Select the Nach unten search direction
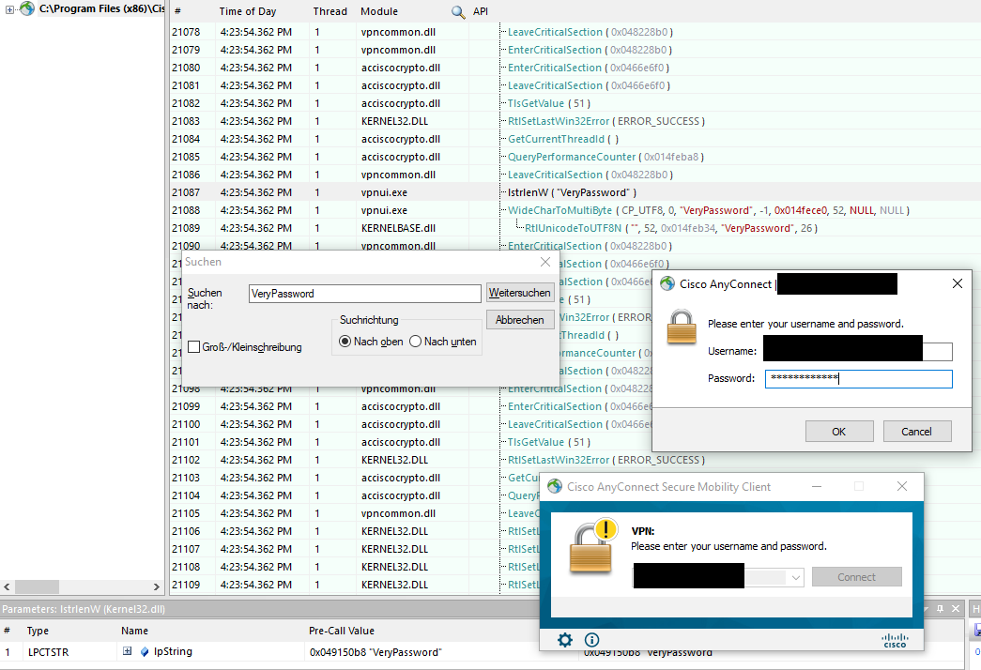This screenshot has width=981, height=670. click(416, 342)
